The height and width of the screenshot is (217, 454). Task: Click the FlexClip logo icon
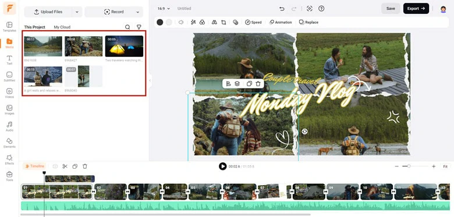pos(9,8)
